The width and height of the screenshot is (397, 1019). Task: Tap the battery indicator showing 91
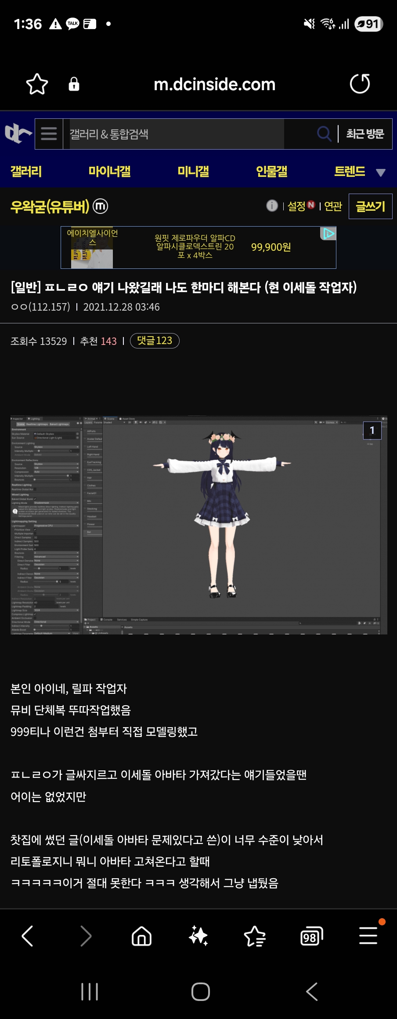pyautogui.click(x=368, y=24)
